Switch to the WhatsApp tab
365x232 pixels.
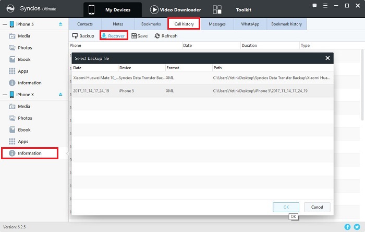coord(250,24)
